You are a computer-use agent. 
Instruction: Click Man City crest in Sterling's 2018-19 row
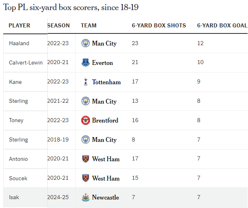(85, 139)
